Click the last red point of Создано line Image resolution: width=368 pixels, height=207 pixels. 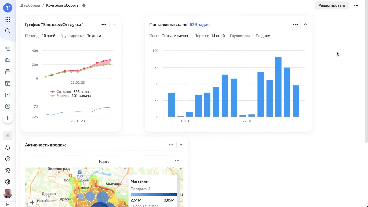pyautogui.click(x=110, y=60)
